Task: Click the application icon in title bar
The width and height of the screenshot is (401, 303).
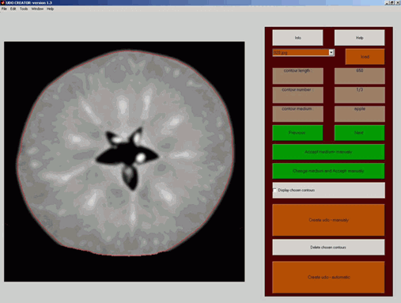Action: (x=2, y=2)
